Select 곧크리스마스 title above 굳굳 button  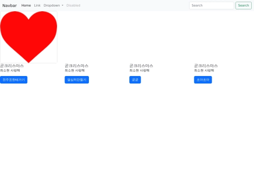(141, 66)
